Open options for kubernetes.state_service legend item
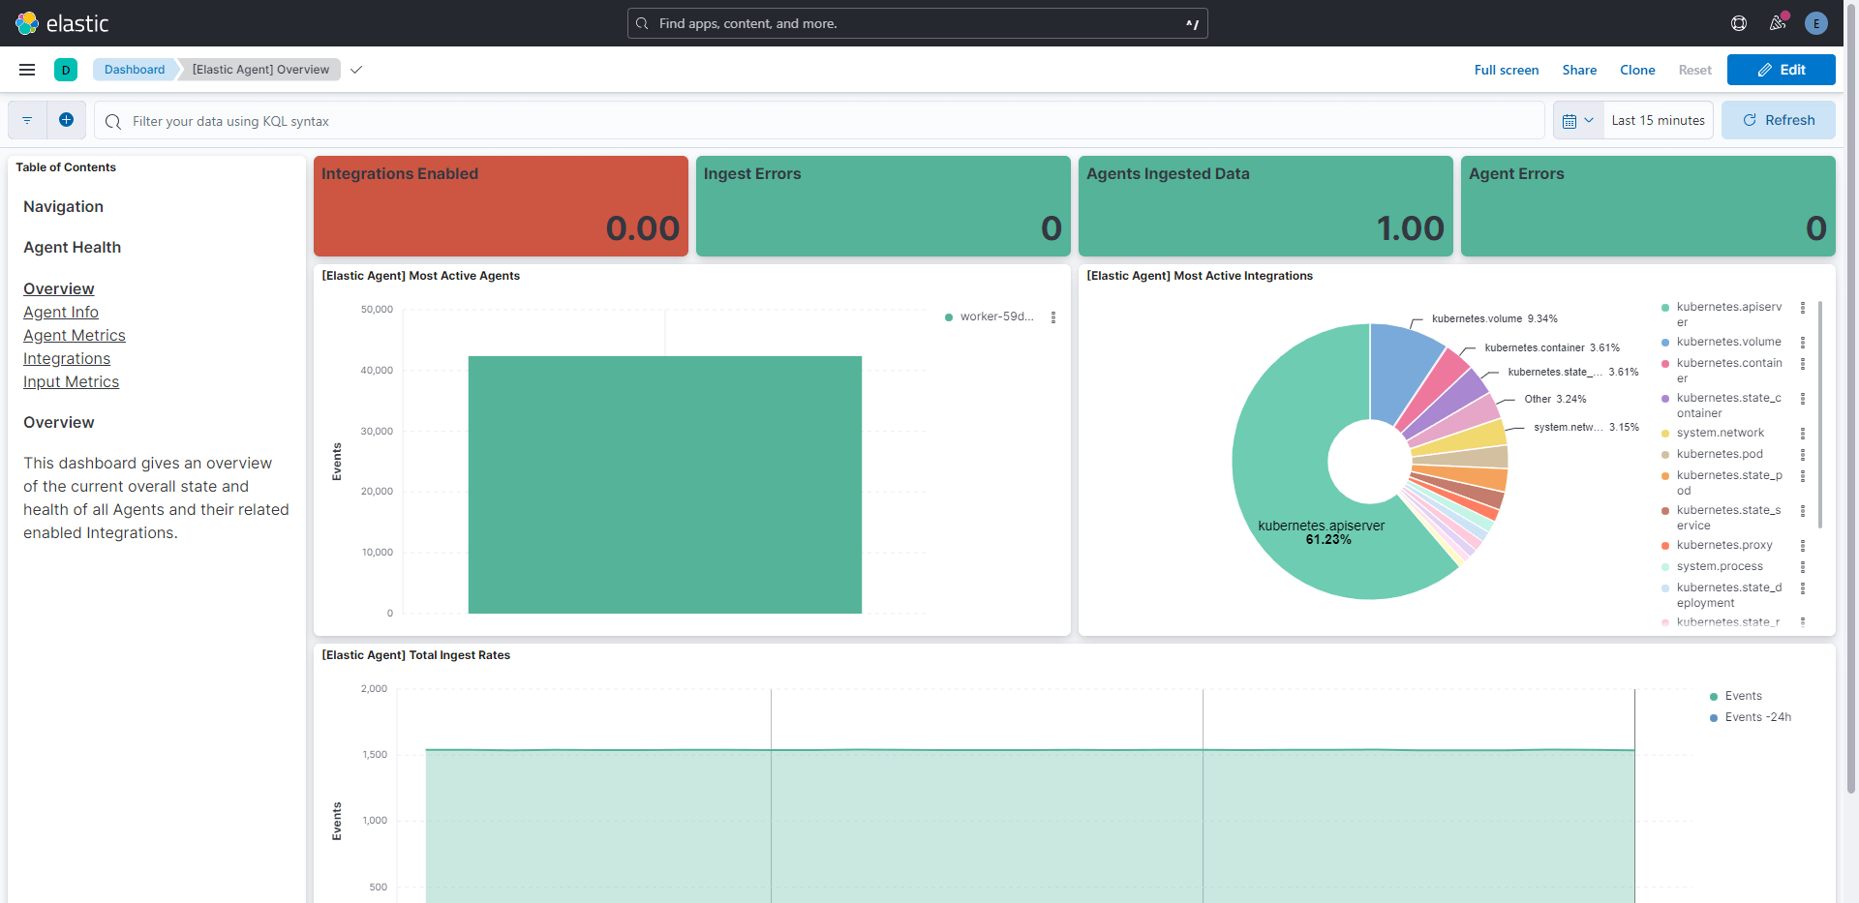Viewport: 1859px width, 903px height. (1803, 511)
